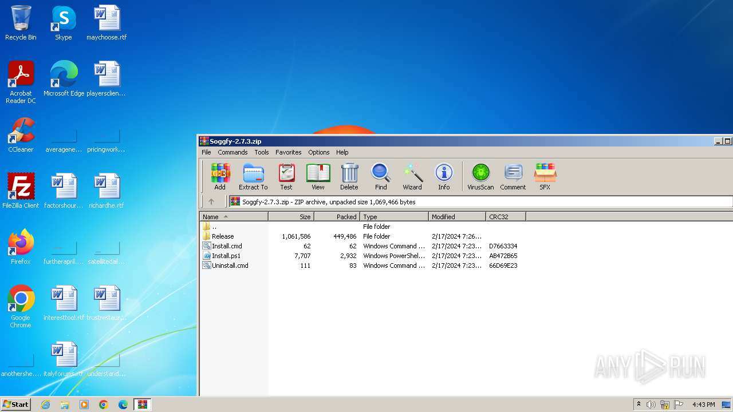733x412 pixels.
Task: Open the Tools menu
Action: (262, 152)
